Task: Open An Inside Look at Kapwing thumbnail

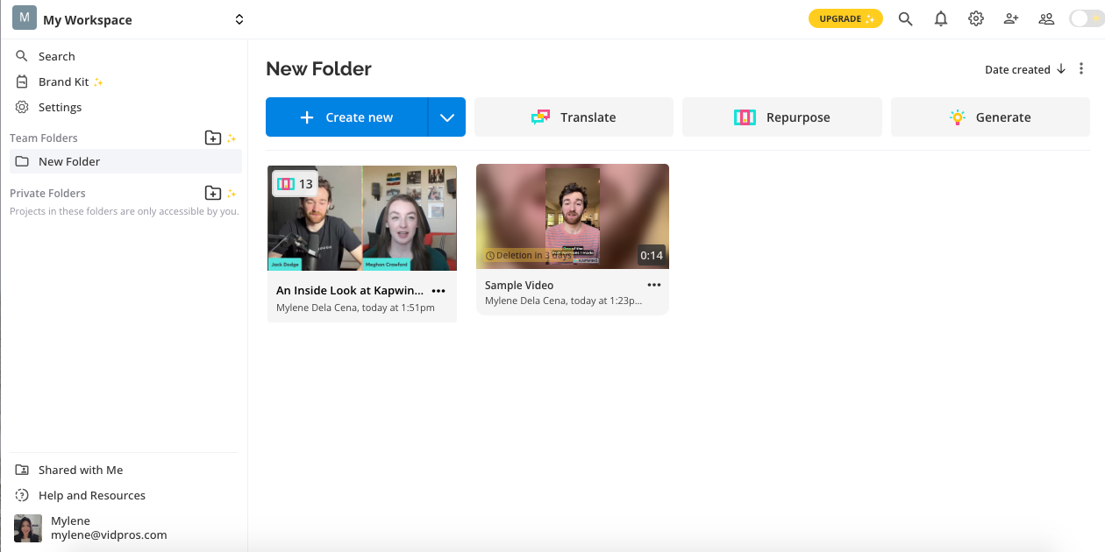Action: [x=362, y=217]
